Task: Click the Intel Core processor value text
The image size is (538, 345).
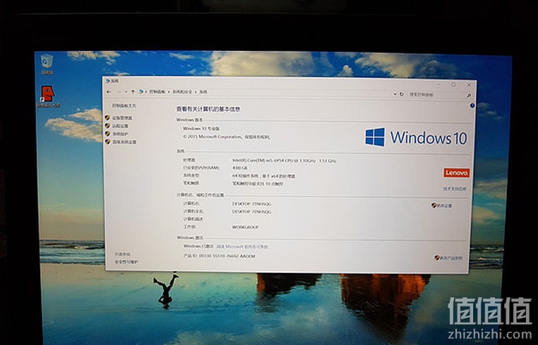Action: click(x=284, y=161)
